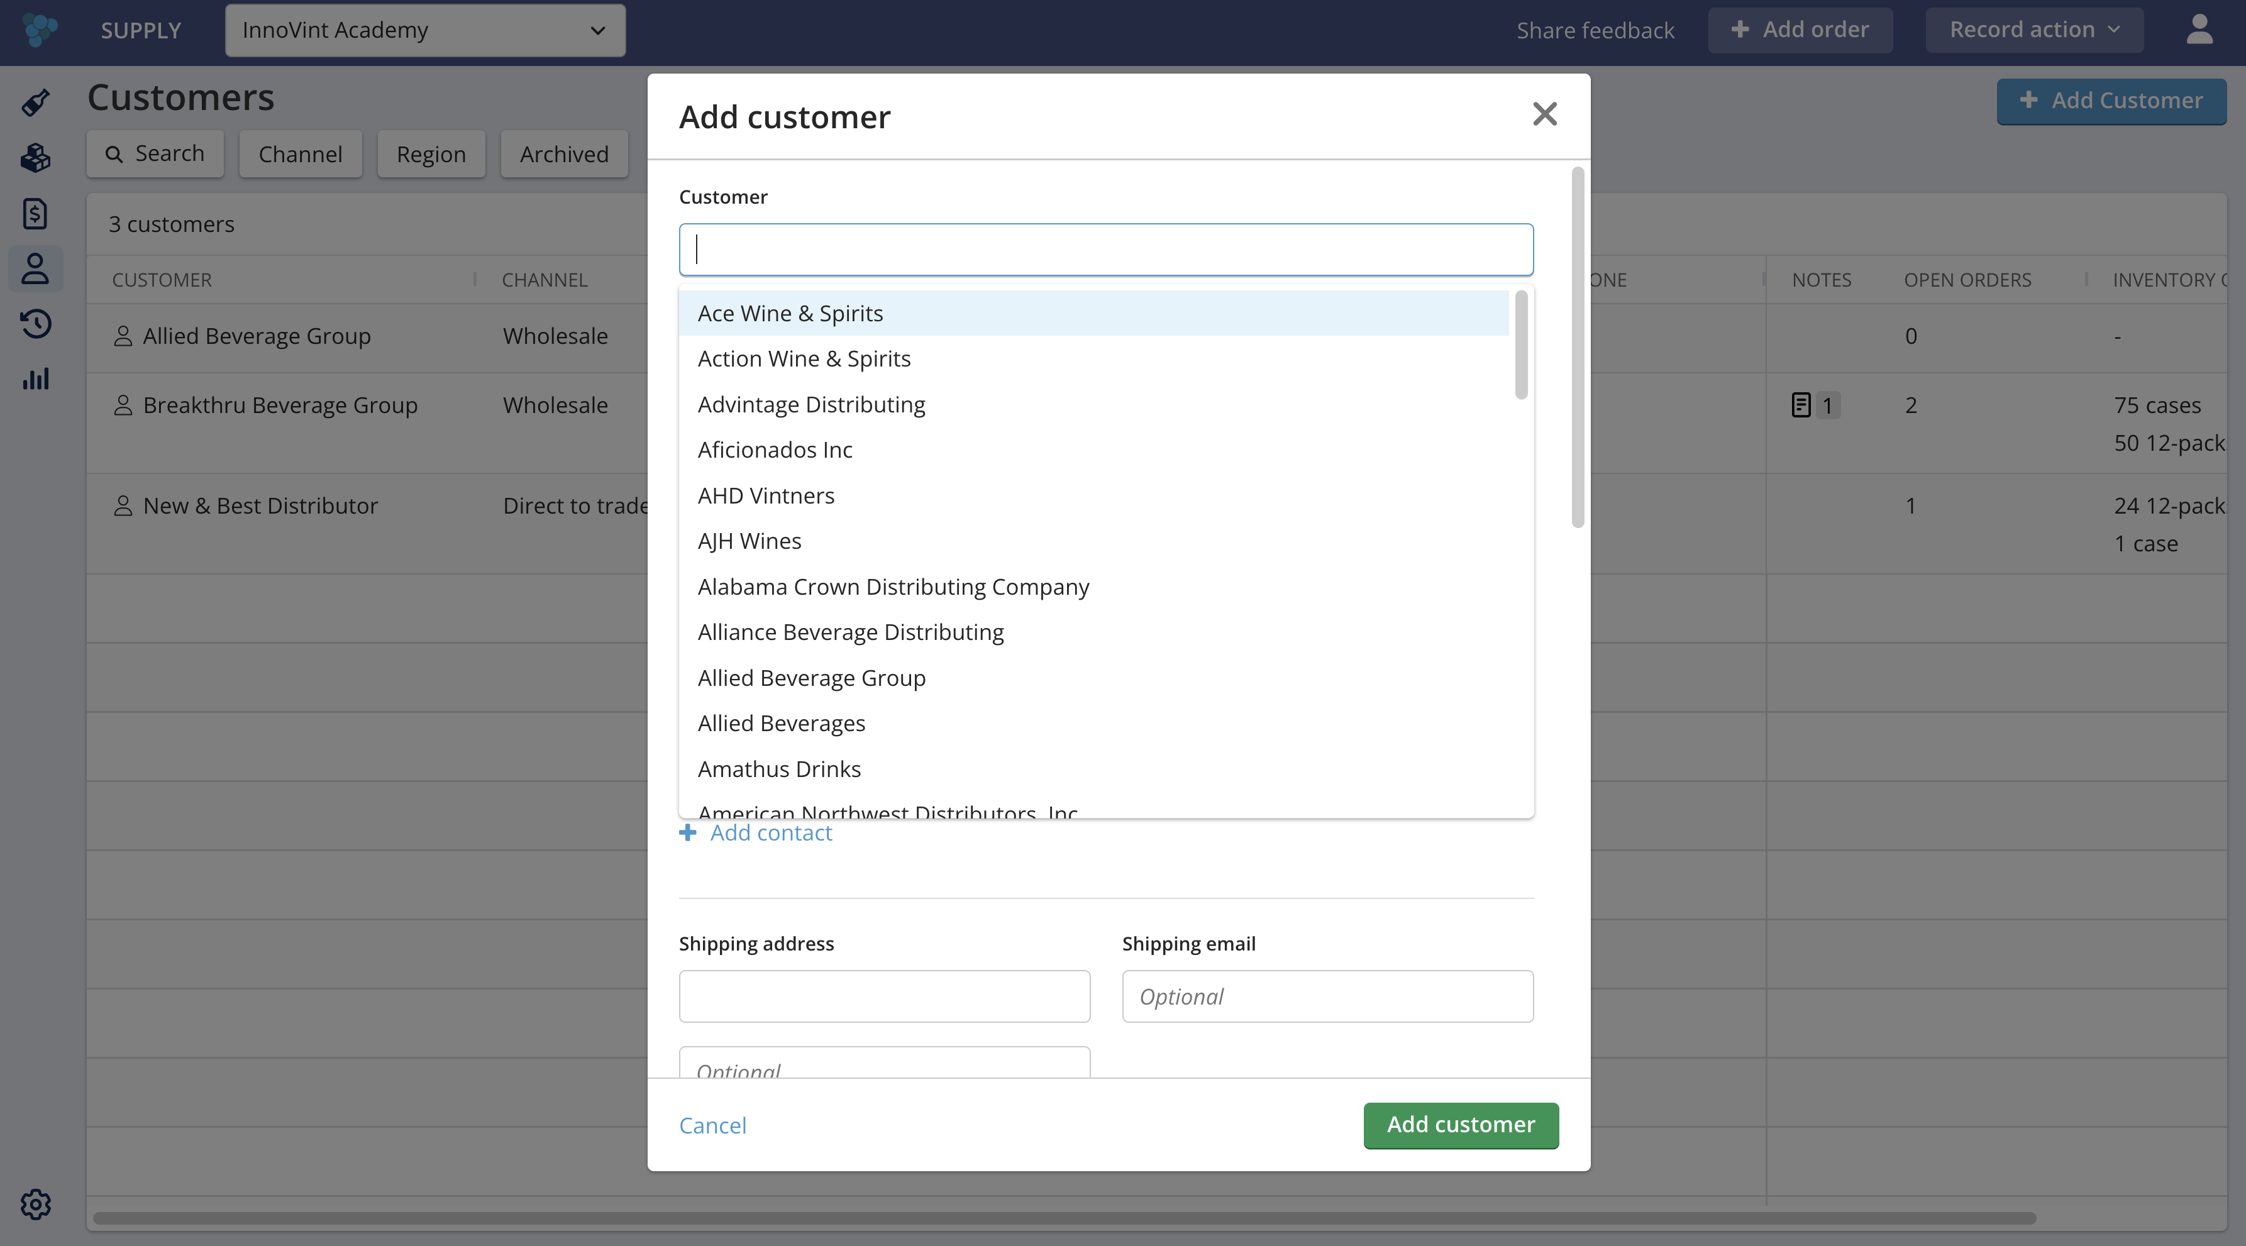
Task: Select AHD Vintners option
Action: click(x=1093, y=495)
